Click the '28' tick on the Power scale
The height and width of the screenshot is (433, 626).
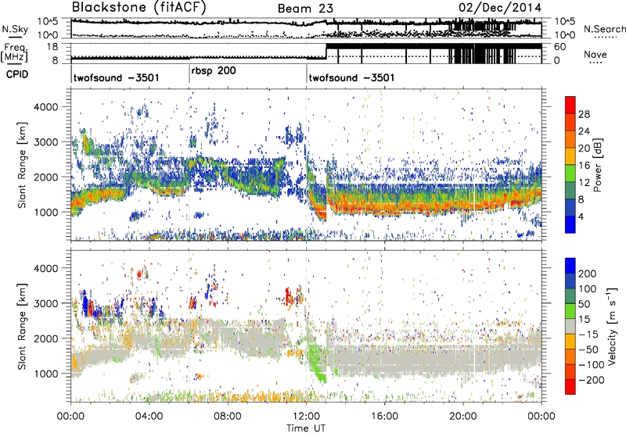pos(584,114)
